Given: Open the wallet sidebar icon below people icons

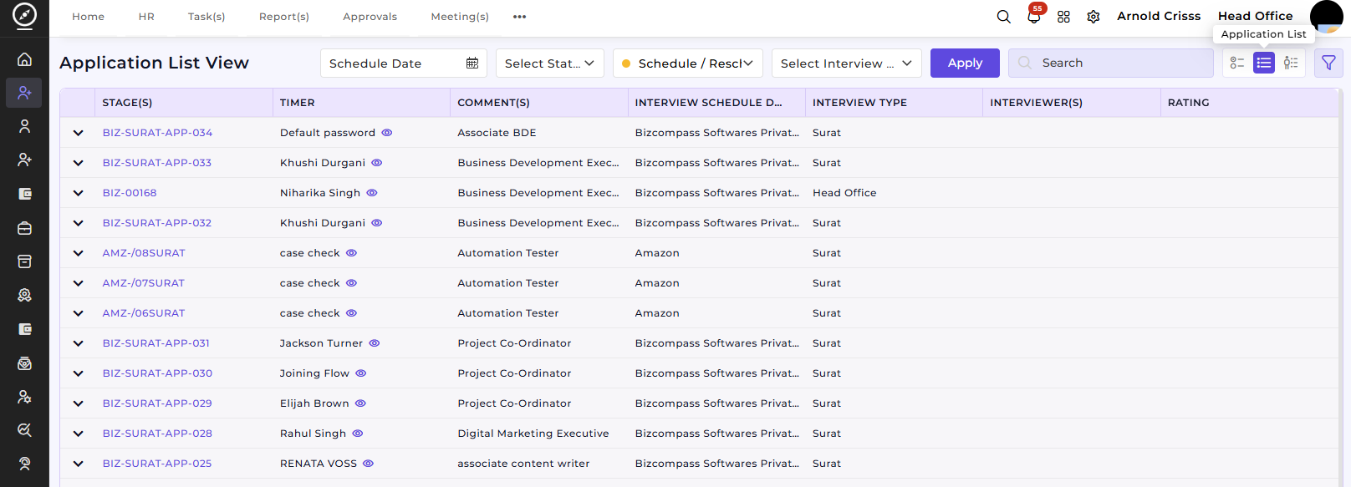Looking at the screenshot, I should pos(24,194).
